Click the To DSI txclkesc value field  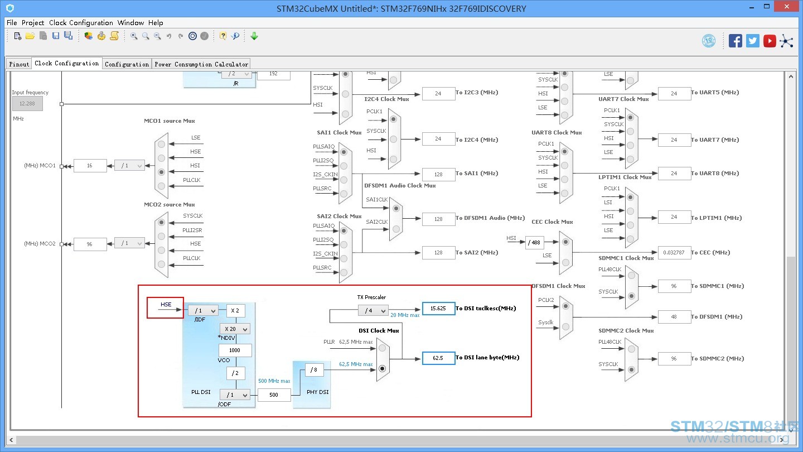pos(438,309)
